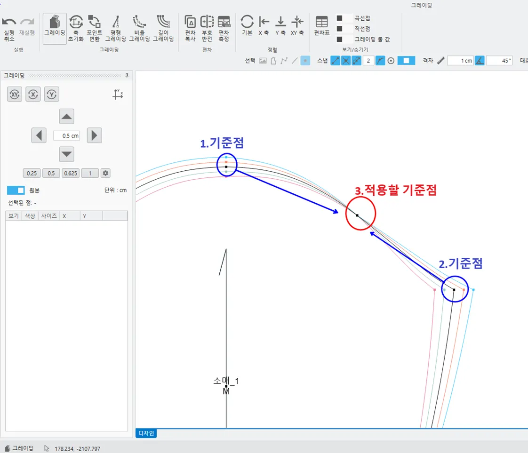This screenshot has width=528, height=453.
Task: Toggle the 곡선점 curve point visibility
Action: (x=339, y=18)
